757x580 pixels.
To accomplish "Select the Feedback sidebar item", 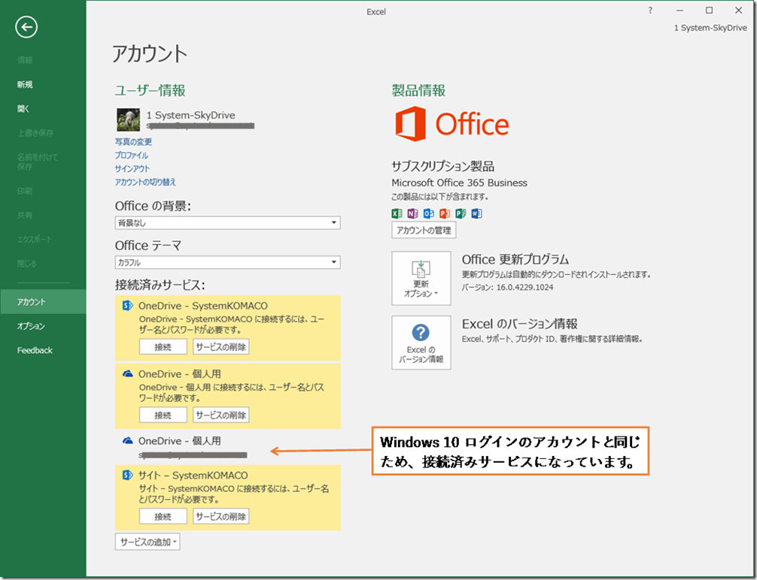I will click(35, 349).
